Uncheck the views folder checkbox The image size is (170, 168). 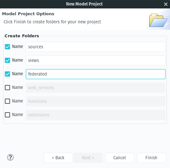7,60
